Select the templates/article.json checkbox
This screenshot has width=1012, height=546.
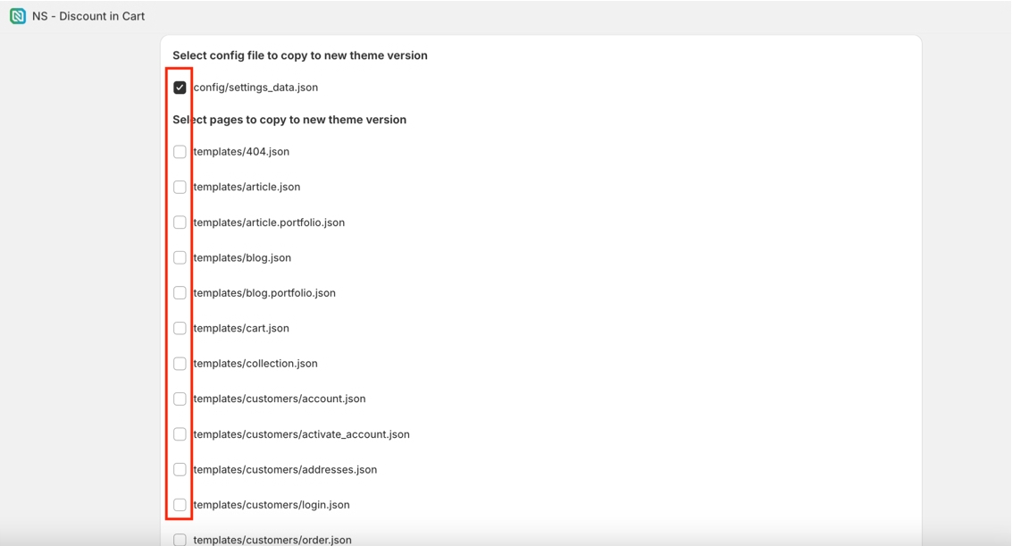tap(180, 187)
